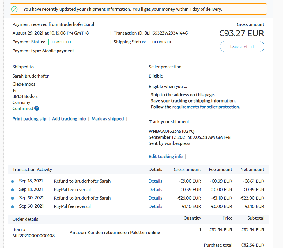Click tracking number WNBAA0162349102YQ
Image resolution: width=283 pixels, height=248 pixels.
pyautogui.click(x=172, y=131)
